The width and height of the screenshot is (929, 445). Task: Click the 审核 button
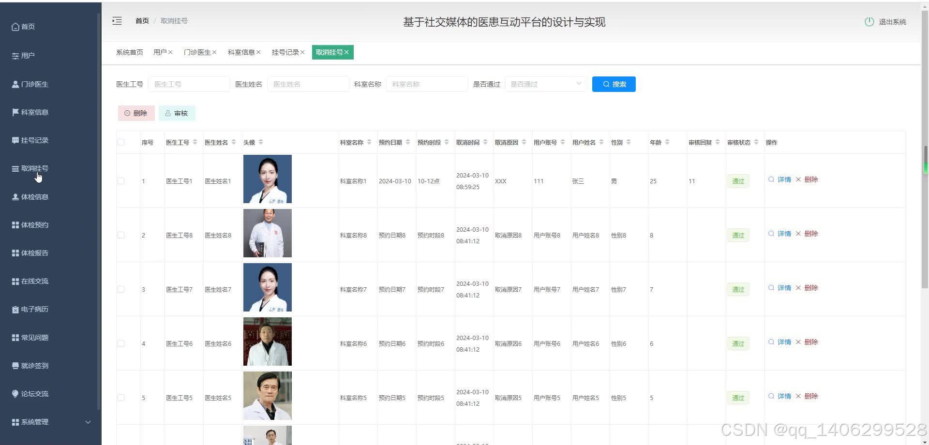[x=177, y=113]
